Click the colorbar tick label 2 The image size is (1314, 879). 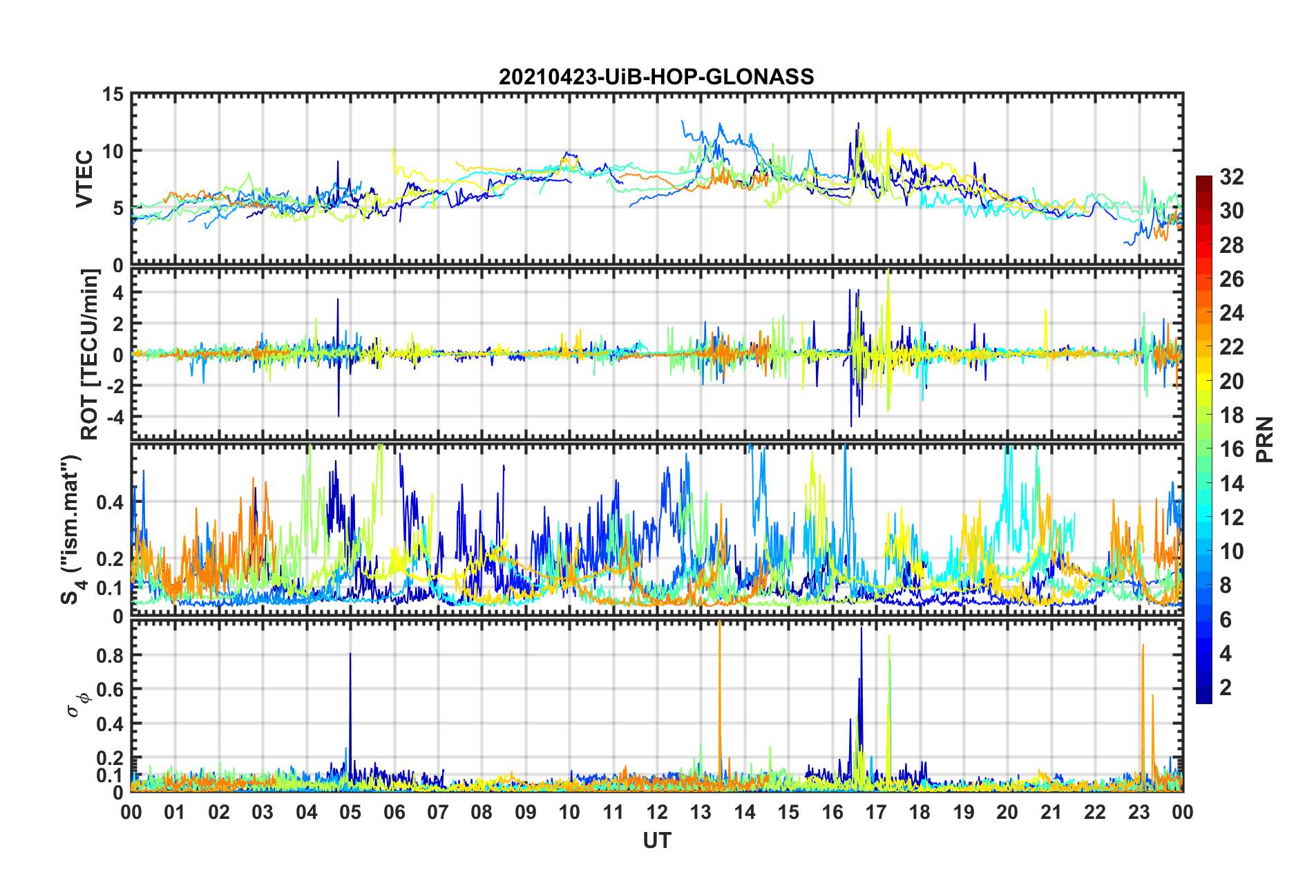(x=1226, y=687)
